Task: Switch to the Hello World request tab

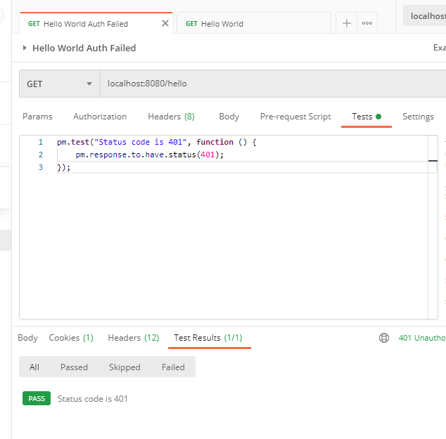Action: (x=254, y=23)
